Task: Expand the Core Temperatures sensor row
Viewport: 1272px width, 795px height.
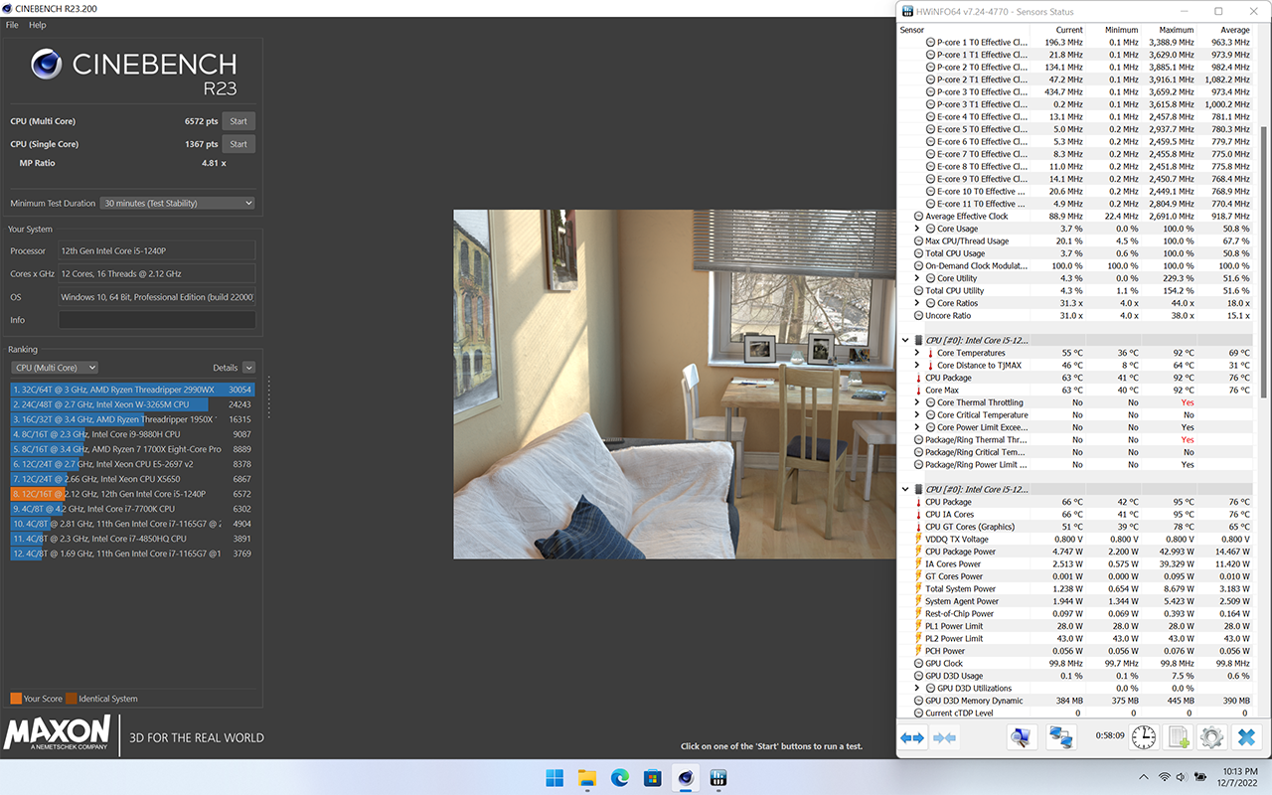Action: [917, 353]
